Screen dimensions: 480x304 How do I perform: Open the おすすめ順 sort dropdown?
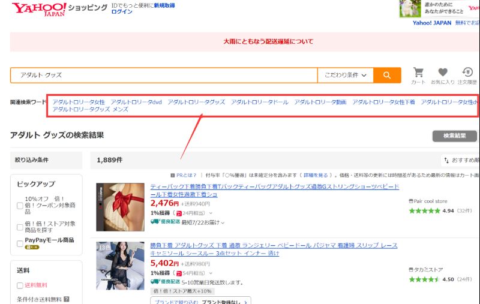coord(461,160)
